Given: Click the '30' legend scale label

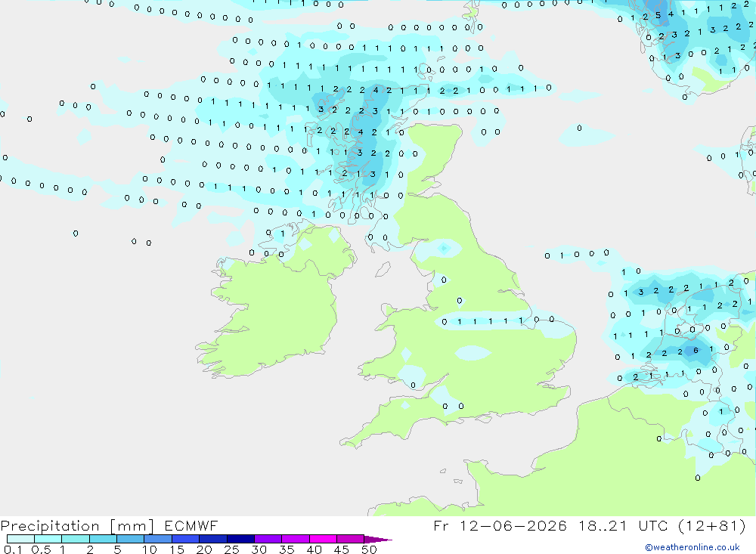Looking at the screenshot, I should tap(259, 549).
